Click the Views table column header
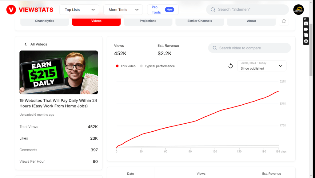Viewport: 315px width, 178px height. (x=201, y=174)
